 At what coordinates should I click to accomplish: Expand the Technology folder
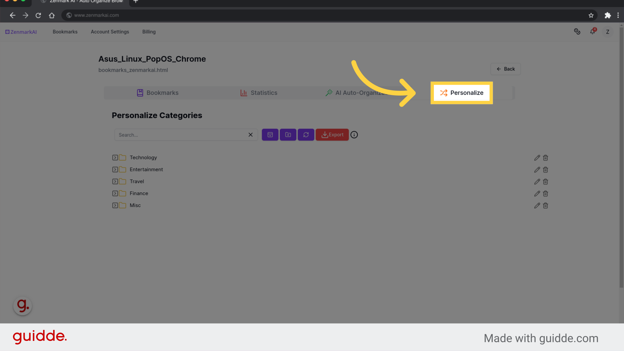point(115,158)
